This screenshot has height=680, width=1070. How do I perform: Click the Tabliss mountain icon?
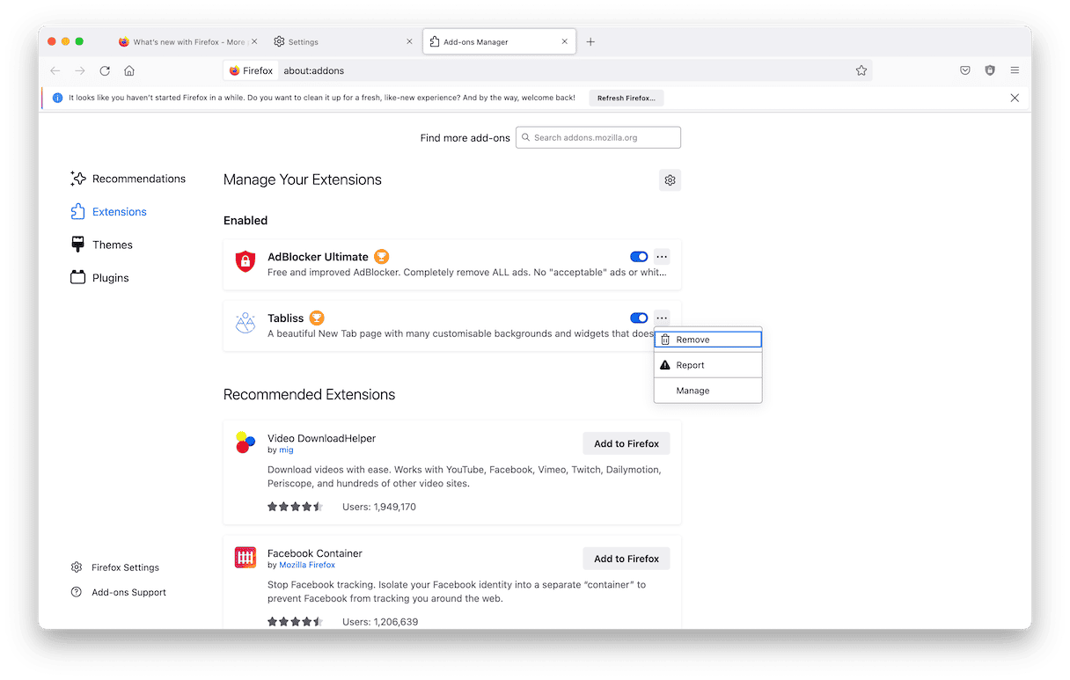[246, 323]
